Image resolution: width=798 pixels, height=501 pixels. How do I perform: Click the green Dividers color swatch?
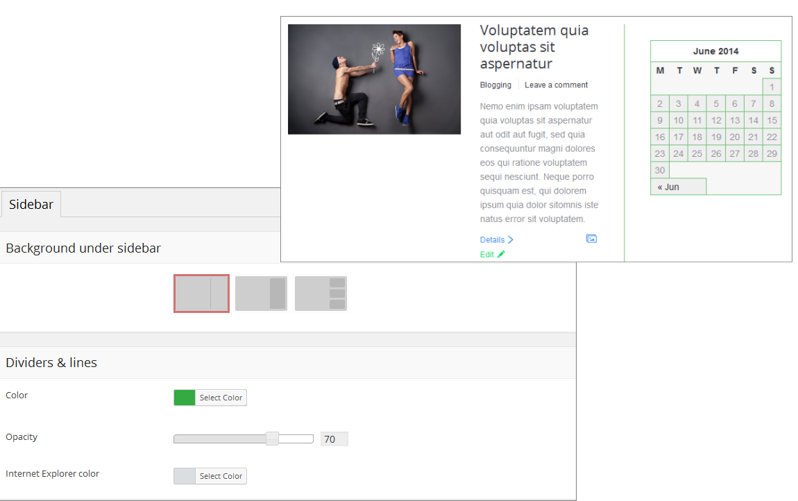[185, 398]
